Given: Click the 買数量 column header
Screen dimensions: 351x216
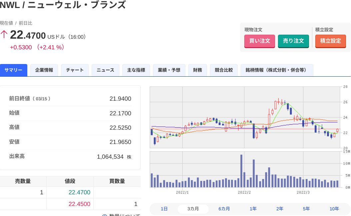Looking at the screenshot, I should [117, 181].
